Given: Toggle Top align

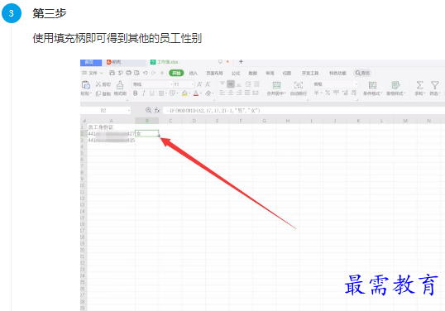Looking at the screenshot, I should (x=223, y=84).
